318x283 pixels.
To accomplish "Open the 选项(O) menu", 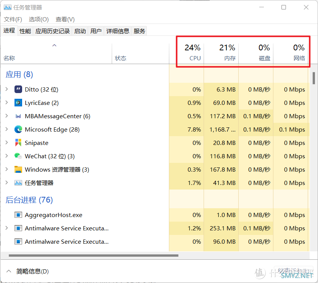I will pos(39,19).
